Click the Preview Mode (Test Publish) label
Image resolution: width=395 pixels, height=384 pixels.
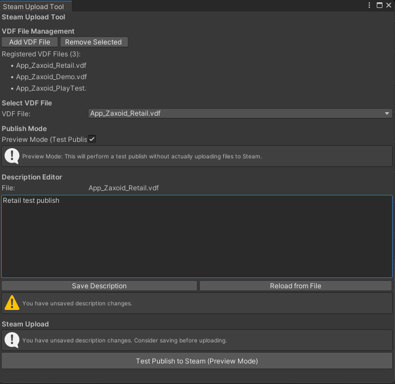click(x=45, y=140)
